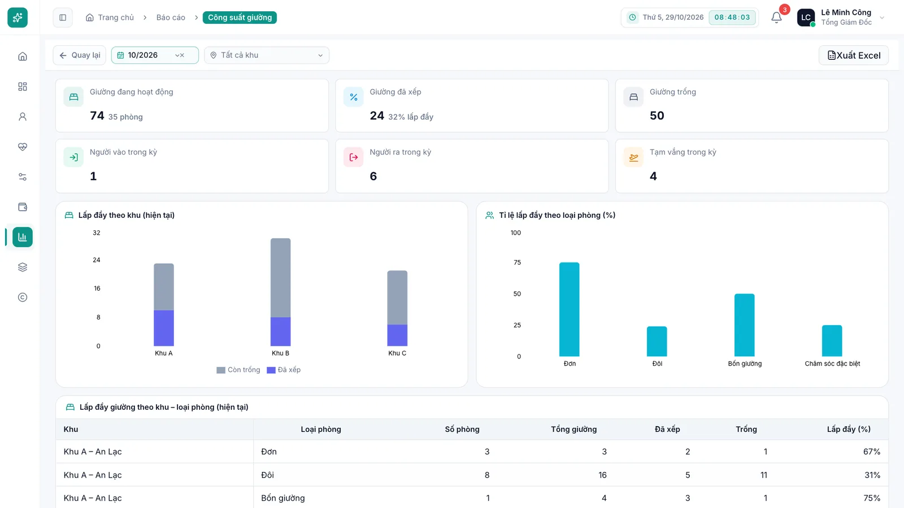
Task: Go to Trang chủ breadcrumb
Action: point(110,17)
